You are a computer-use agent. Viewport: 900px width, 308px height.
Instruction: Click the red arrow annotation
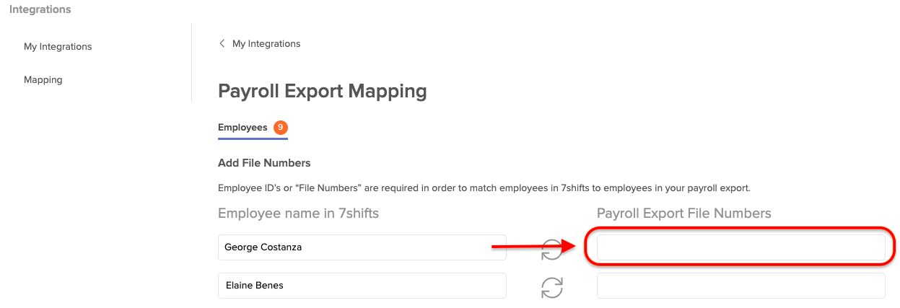coord(534,247)
